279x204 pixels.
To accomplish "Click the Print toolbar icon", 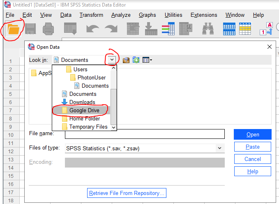I will click(x=48, y=29).
